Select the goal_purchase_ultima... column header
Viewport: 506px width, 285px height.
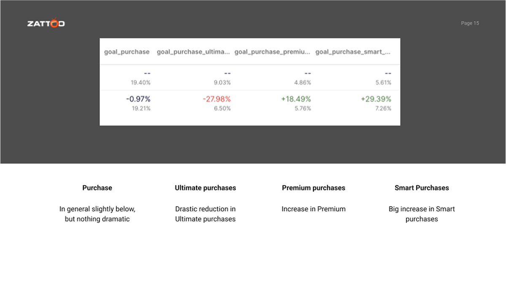tap(194, 52)
